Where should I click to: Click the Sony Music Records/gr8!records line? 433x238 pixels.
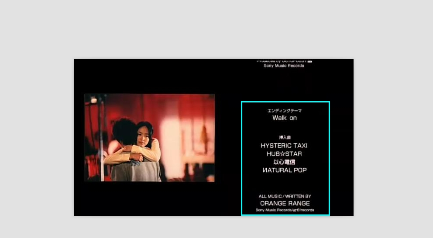click(285, 210)
